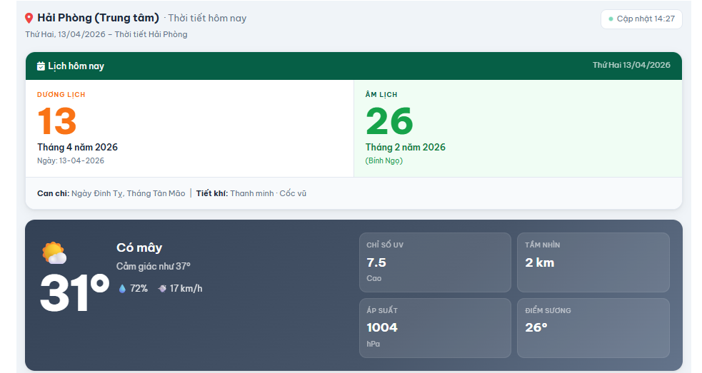Select the Tầm nhìn 2 km card
This screenshot has height=373, width=702.
coord(593,262)
